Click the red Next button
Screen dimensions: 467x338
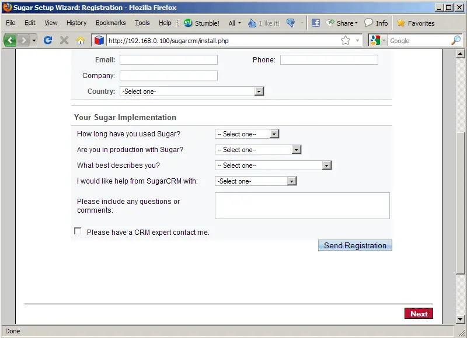[x=419, y=314]
